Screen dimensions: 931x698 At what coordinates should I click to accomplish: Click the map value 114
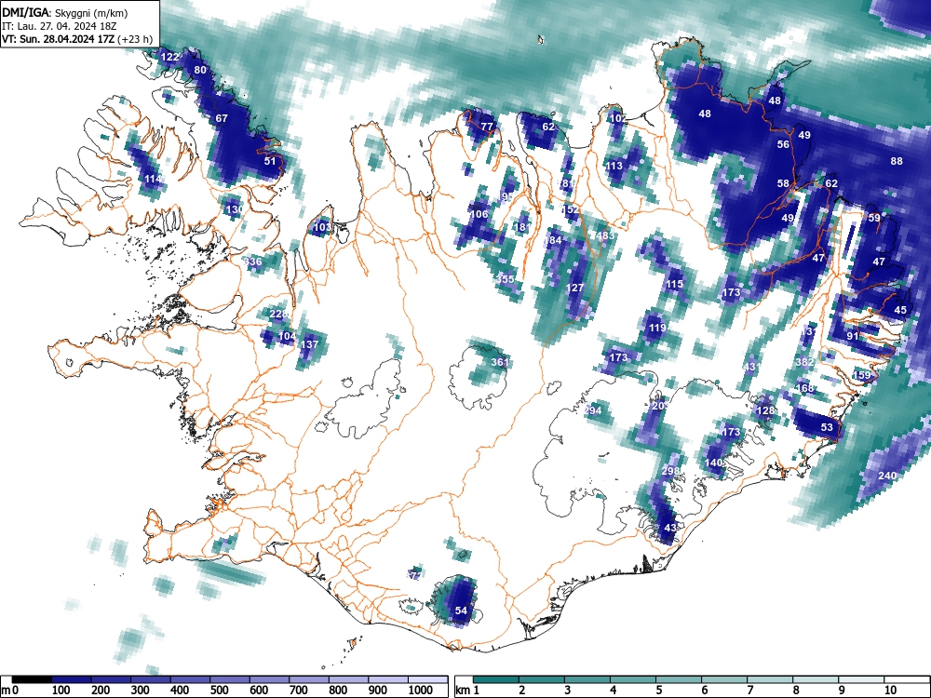(x=154, y=180)
